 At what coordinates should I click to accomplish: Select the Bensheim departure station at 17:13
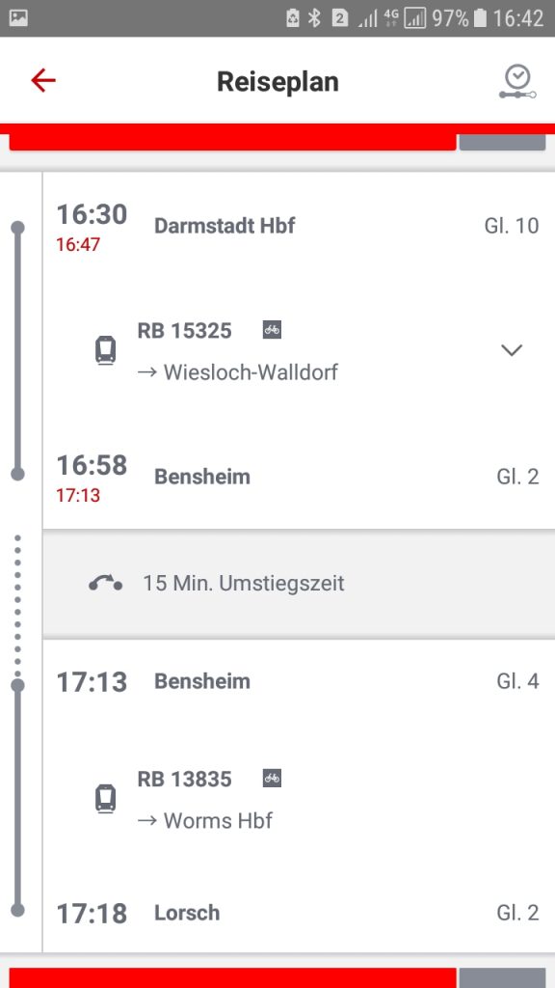coord(202,681)
